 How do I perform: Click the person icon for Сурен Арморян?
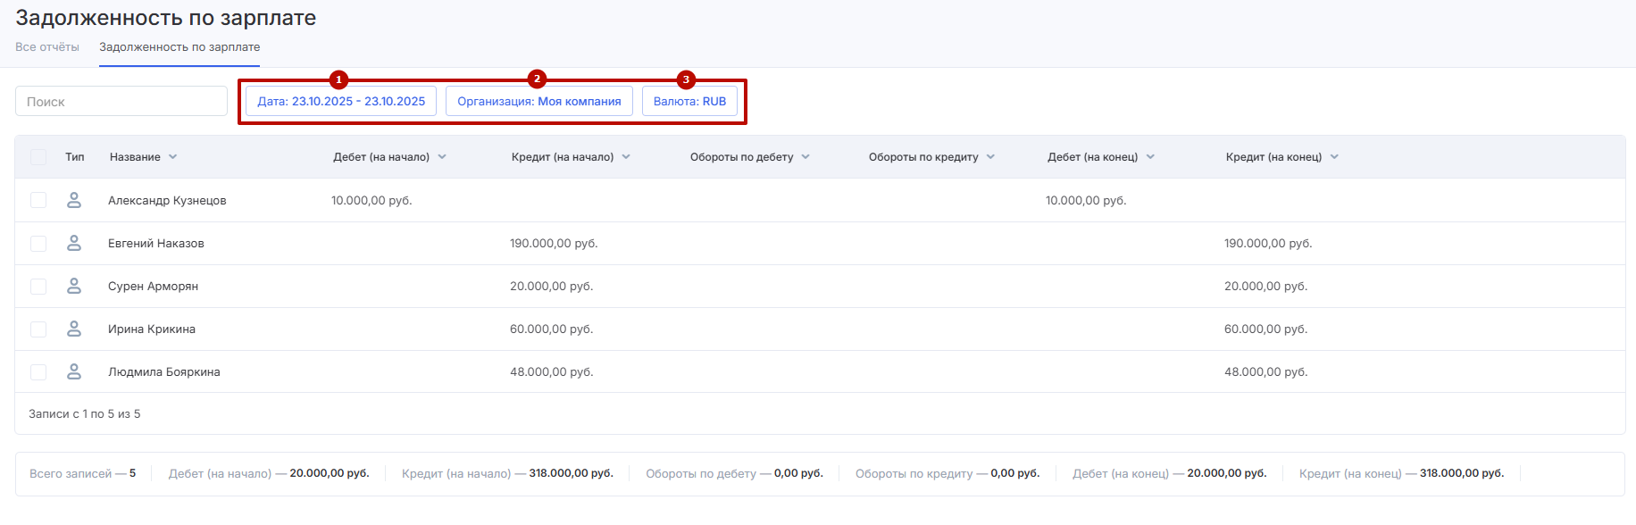(x=74, y=286)
